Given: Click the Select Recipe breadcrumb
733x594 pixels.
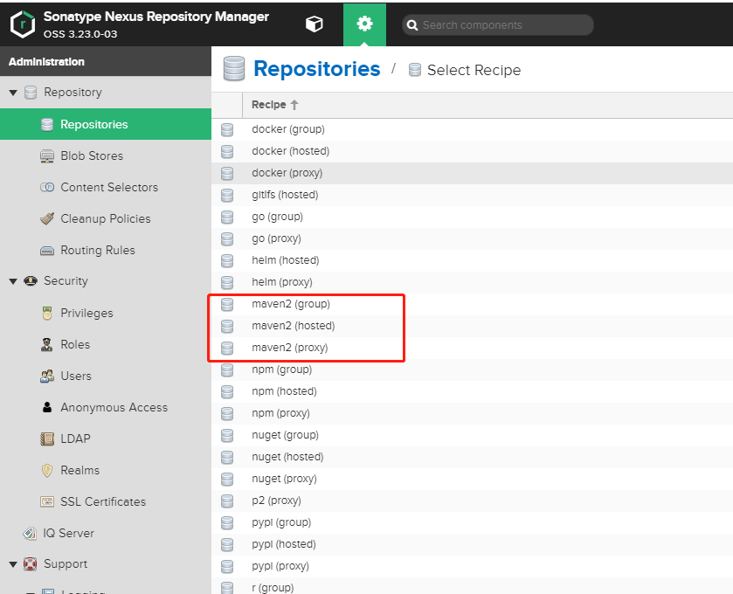Looking at the screenshot, I should click(x=474, y=70).
